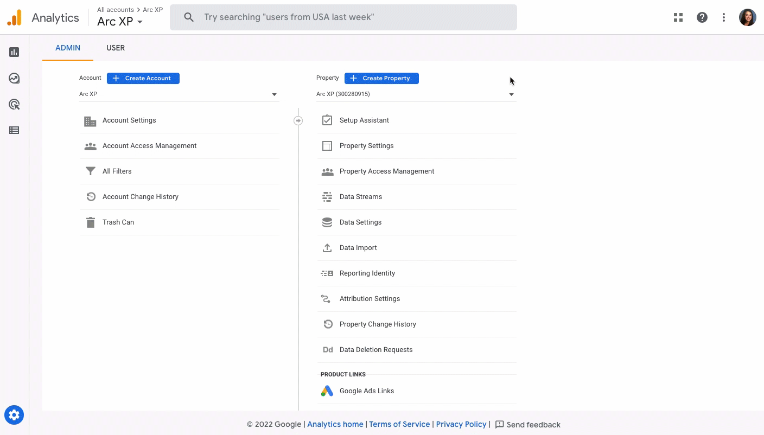Expand the Arc XP (300280915) property dropdown
Screen dimensions: 764x435
(x=416, y=94)
